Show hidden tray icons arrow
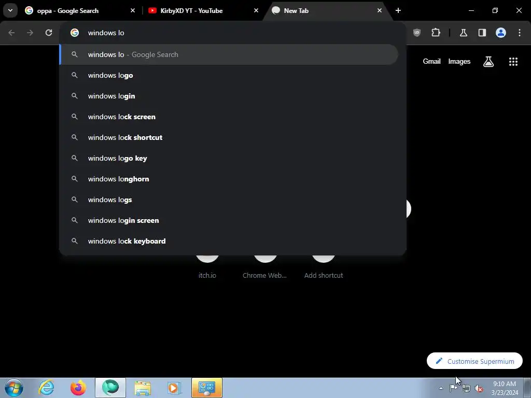The width and height of the screenshot is (531, 398). 441,388
